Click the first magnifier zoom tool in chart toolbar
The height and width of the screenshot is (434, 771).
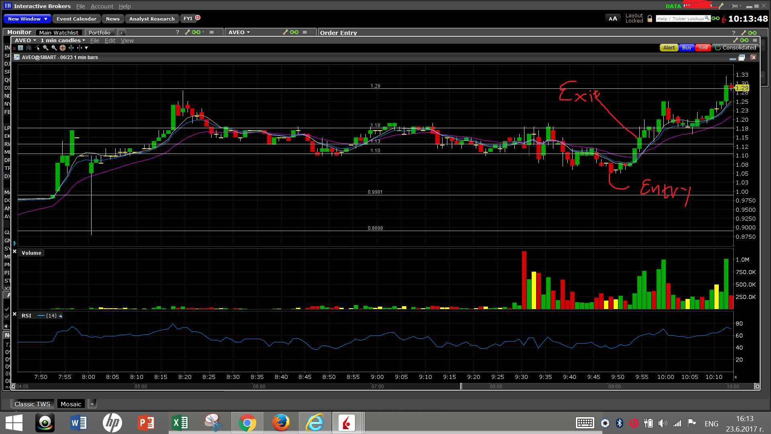(45, 48)
